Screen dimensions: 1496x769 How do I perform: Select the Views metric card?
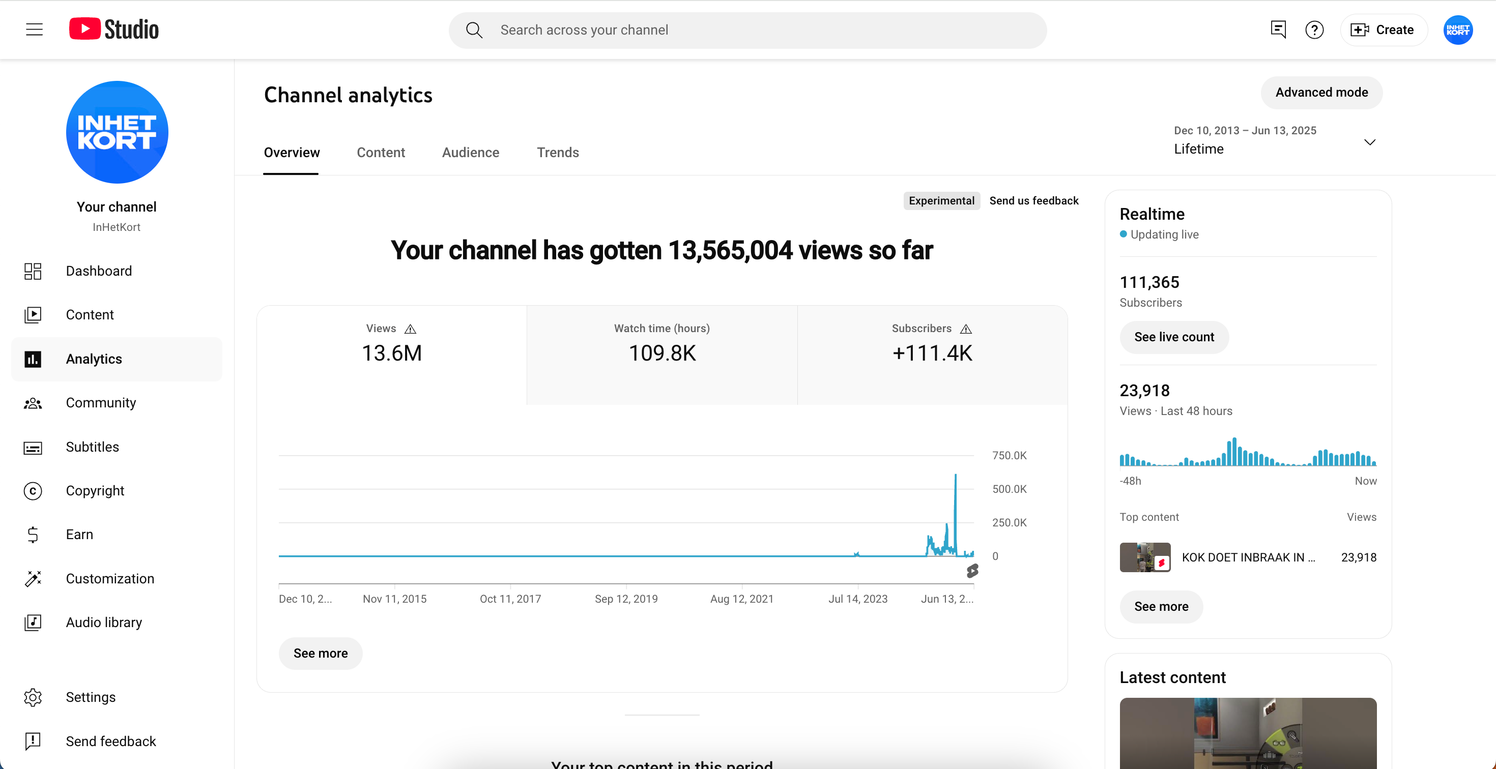[392, 354]
